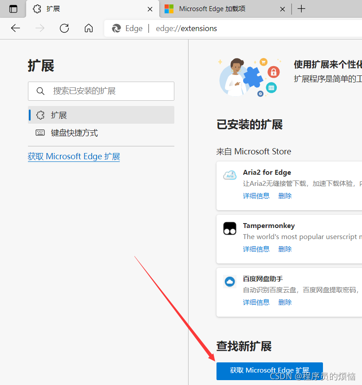Go to the home page icon

coord(89,28)
